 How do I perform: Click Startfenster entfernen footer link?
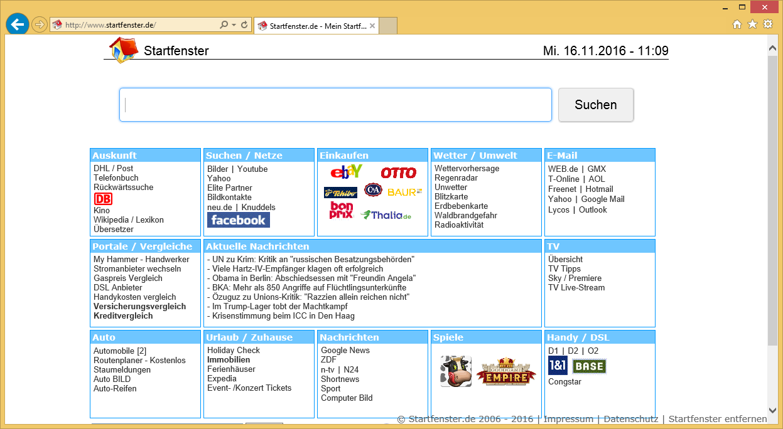(718, 419)
